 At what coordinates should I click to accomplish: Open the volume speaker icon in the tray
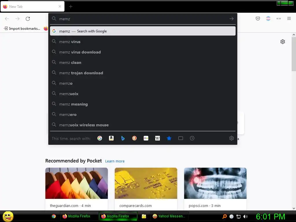click(x=245, y=217)
